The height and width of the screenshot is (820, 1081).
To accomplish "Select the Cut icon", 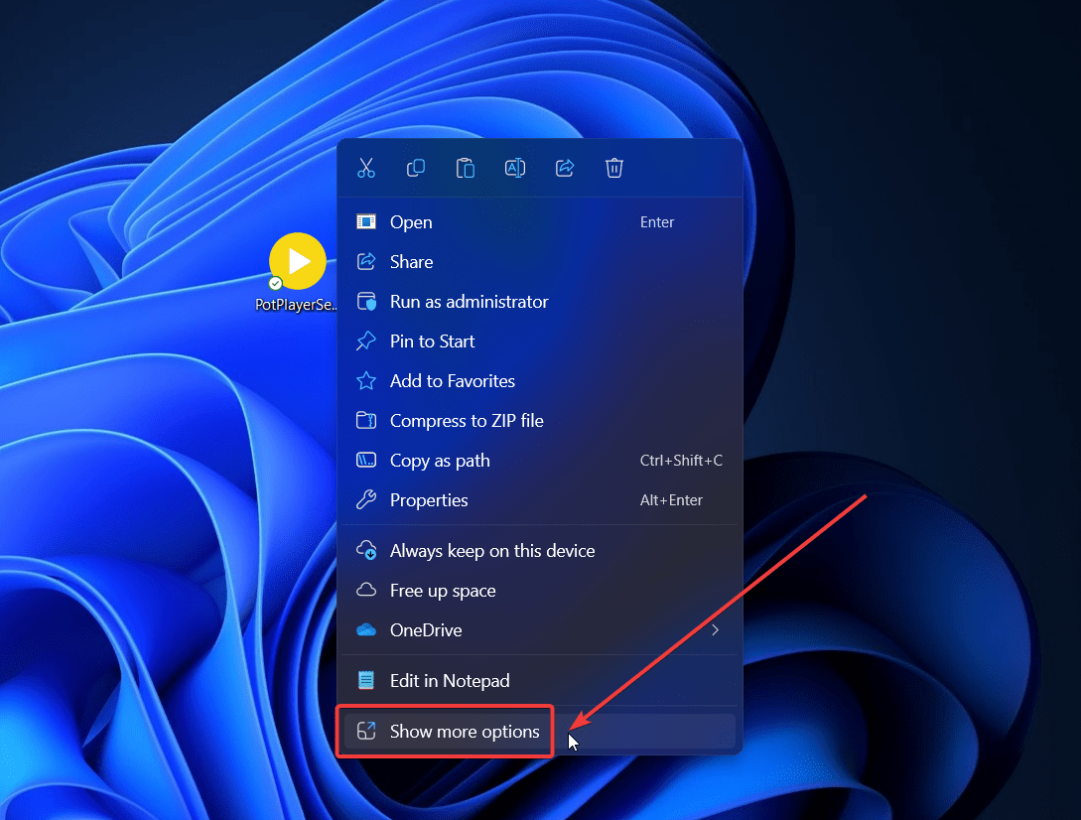I will click(x=366, y=168).
